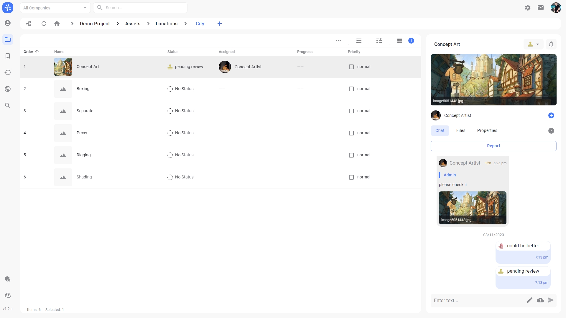The image size is (566, 318).
Task: Open the projects folder sidebar icon
Action: pyautogui.click(x=8, y=39)
